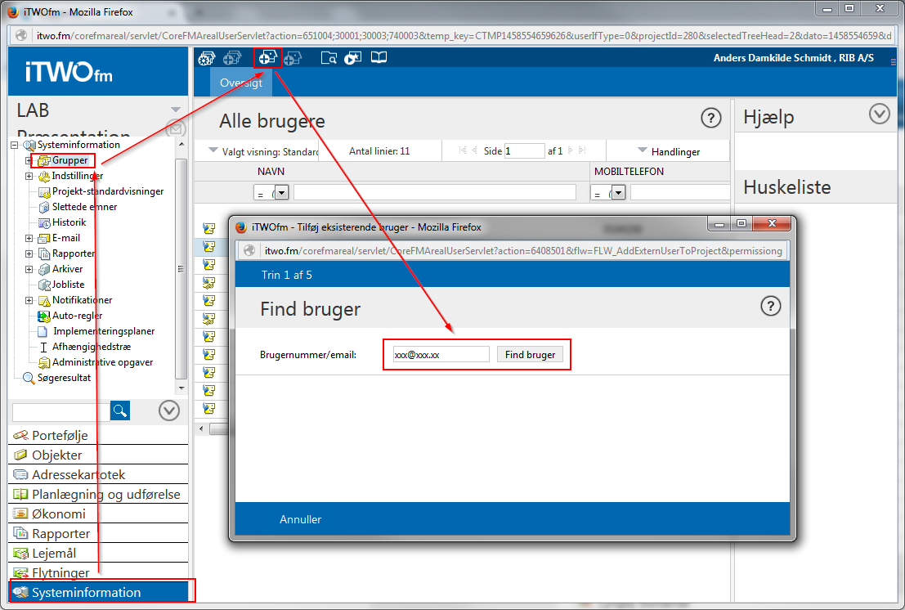Click the settings gear icon in top toolbar

coord(206,57)
